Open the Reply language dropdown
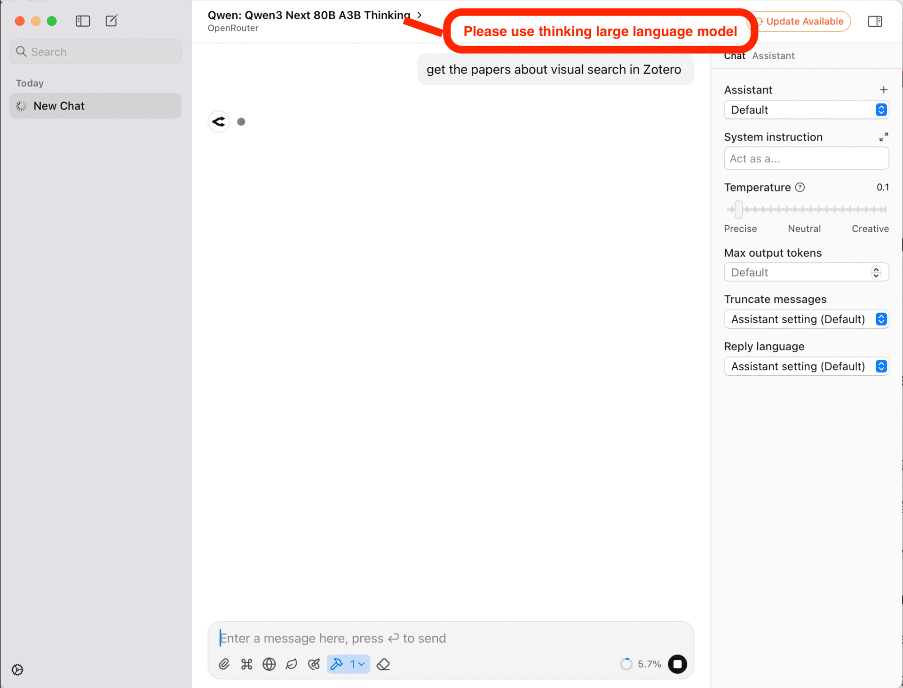This screenshot has width=903, height=688. tap(806, 366)
